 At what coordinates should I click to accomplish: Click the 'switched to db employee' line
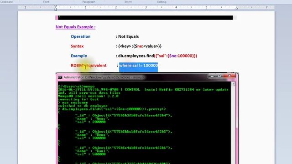coord(83,106)
